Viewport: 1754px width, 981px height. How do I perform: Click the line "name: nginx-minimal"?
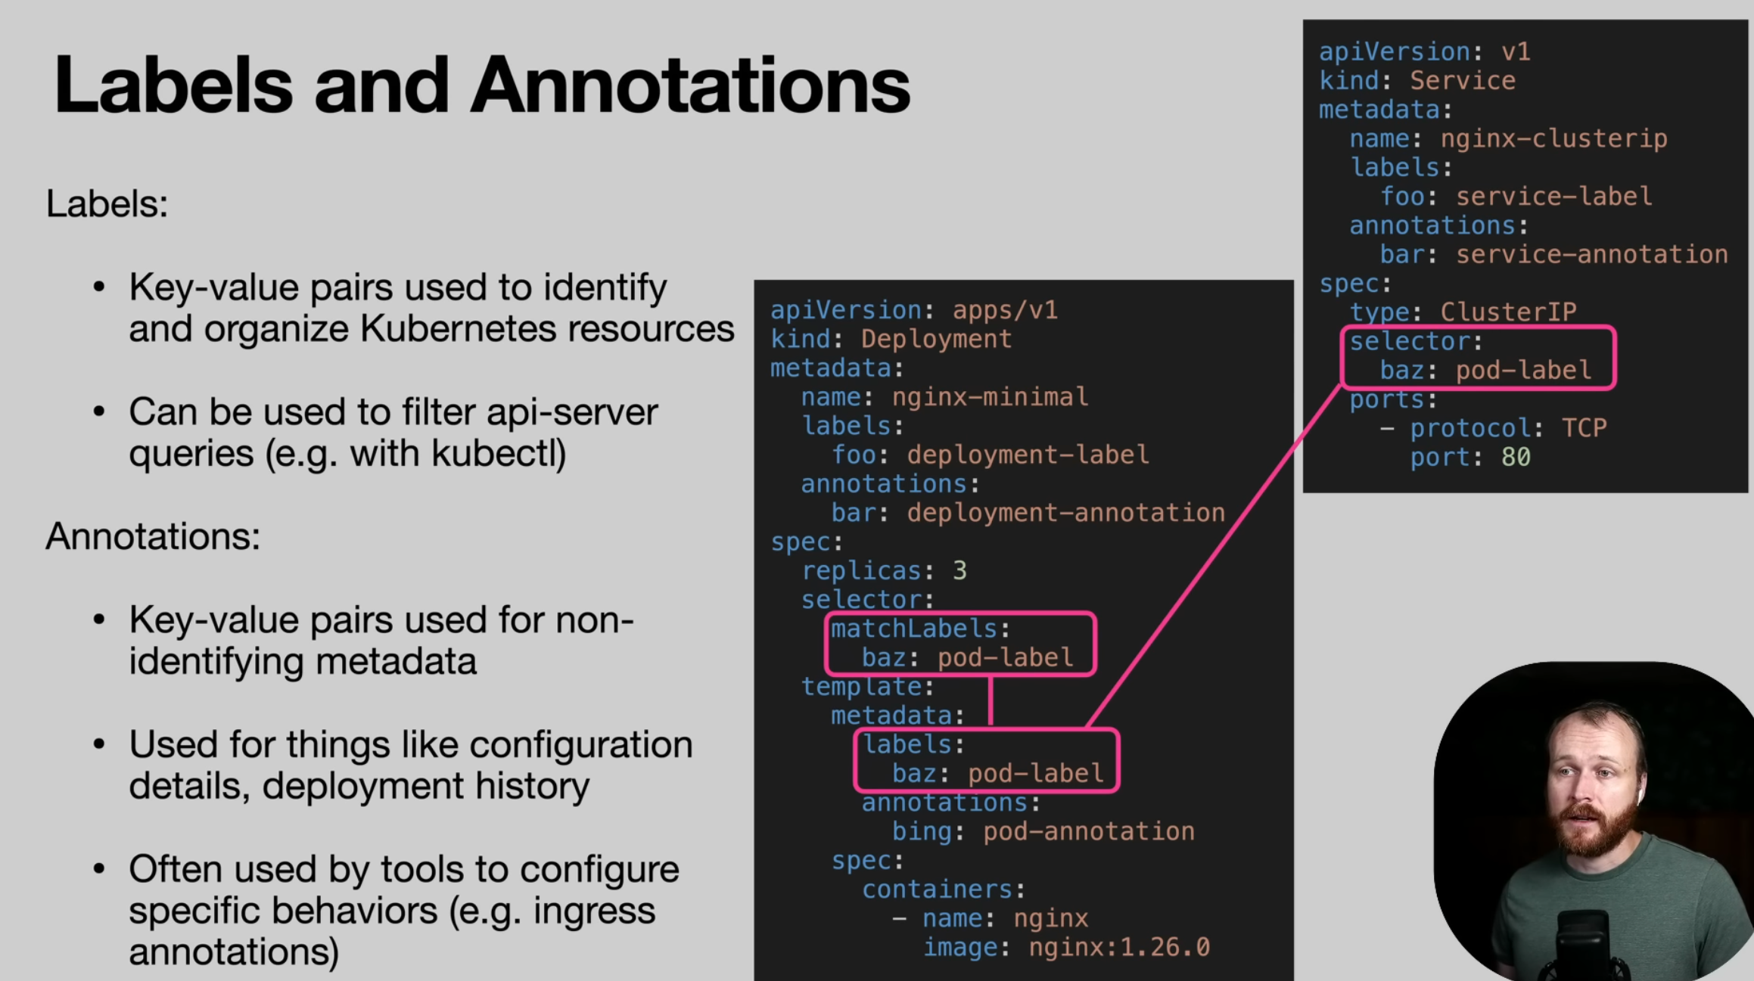(944, 397)
